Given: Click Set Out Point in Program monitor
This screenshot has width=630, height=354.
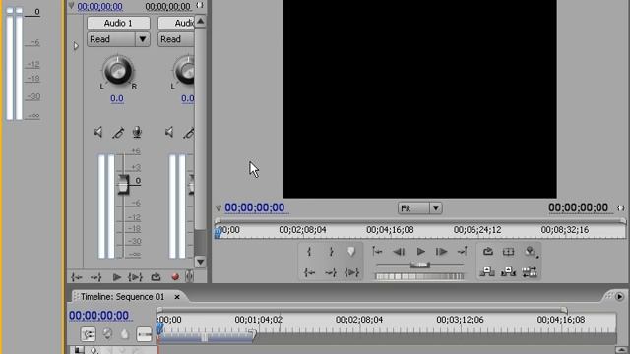Looking at the screenshot, I should (331, 252).
